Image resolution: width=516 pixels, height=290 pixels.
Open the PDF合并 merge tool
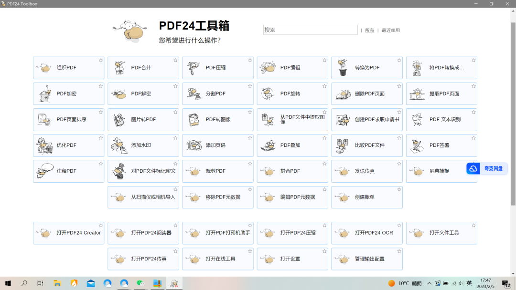pyautogui.click(x=143, y=68)
